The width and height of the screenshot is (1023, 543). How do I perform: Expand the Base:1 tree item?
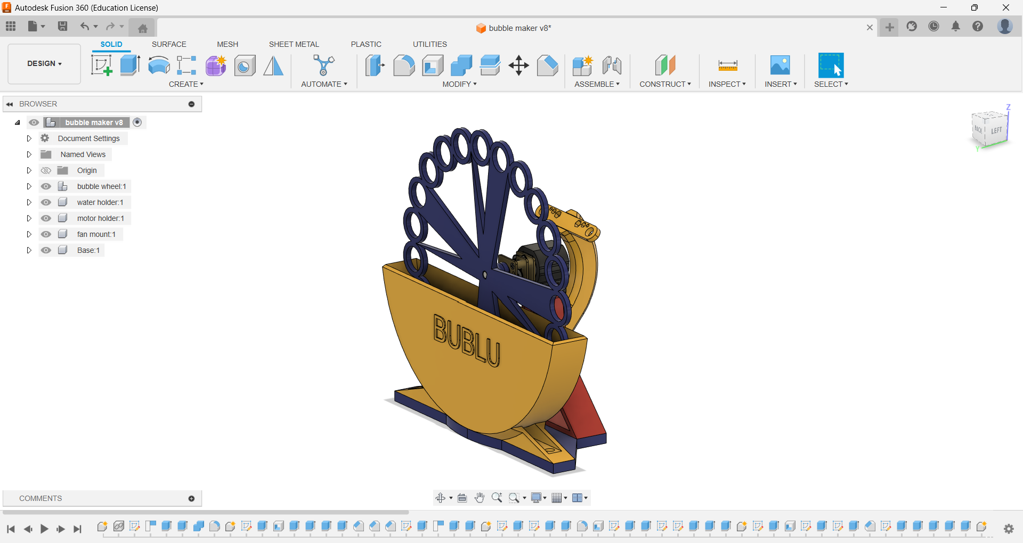coord(29,250)
